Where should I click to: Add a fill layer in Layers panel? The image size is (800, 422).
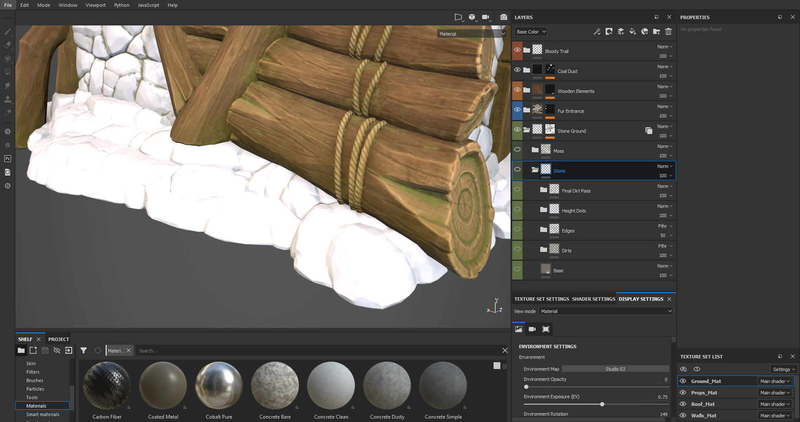(x=632, y=32)
